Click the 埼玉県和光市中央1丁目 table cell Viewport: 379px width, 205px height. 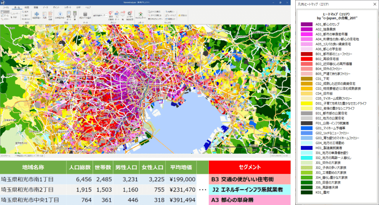pyautogui.click(x=33, y=200)
